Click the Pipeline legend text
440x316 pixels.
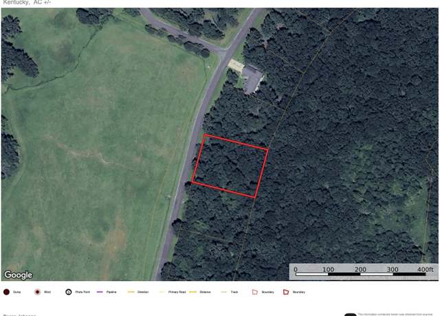pyautogui.click(x=111, y=292)
